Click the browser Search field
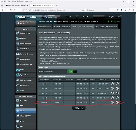 coord(98,10)
